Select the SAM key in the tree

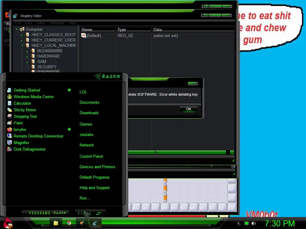[x=42, y=61]
